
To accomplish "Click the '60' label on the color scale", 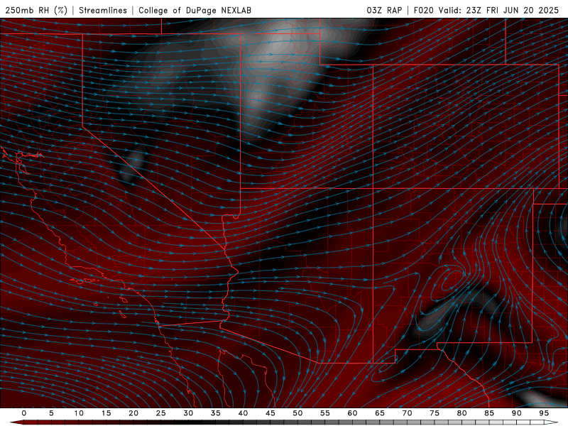I will [x=352, y=413].
